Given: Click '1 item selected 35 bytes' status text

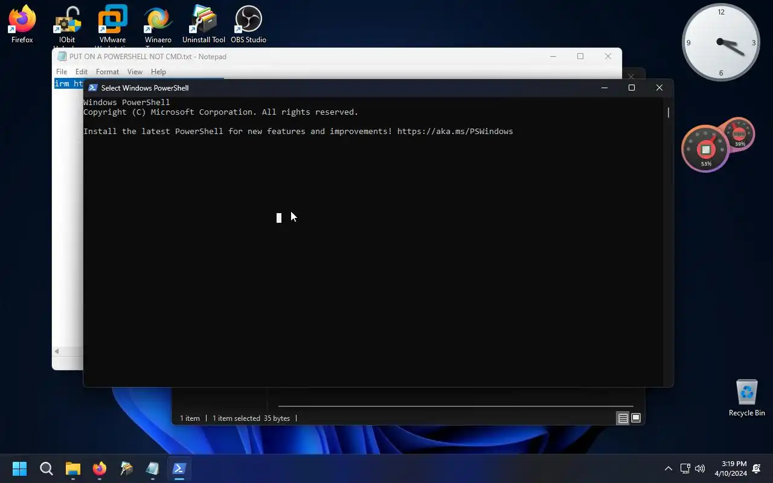Looking at the screenshot, I should coord(251,418).
